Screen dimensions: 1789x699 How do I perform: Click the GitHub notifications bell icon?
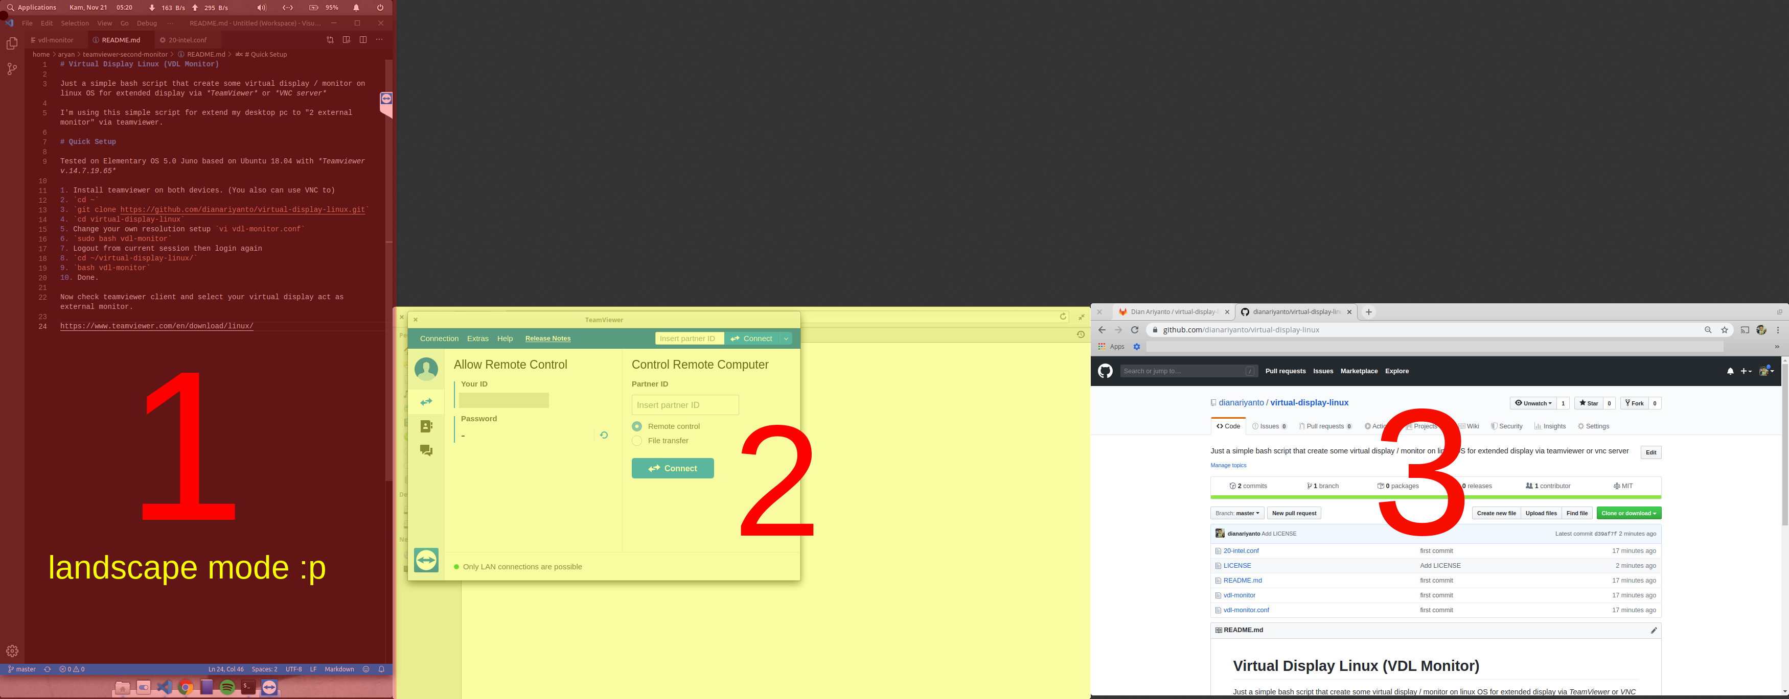click(1730, 371)
